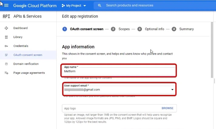This screenshot has width=216, height=129.
Task: Click the Credentials key icon
Action: pyautogui.click(x=6, y=46)
